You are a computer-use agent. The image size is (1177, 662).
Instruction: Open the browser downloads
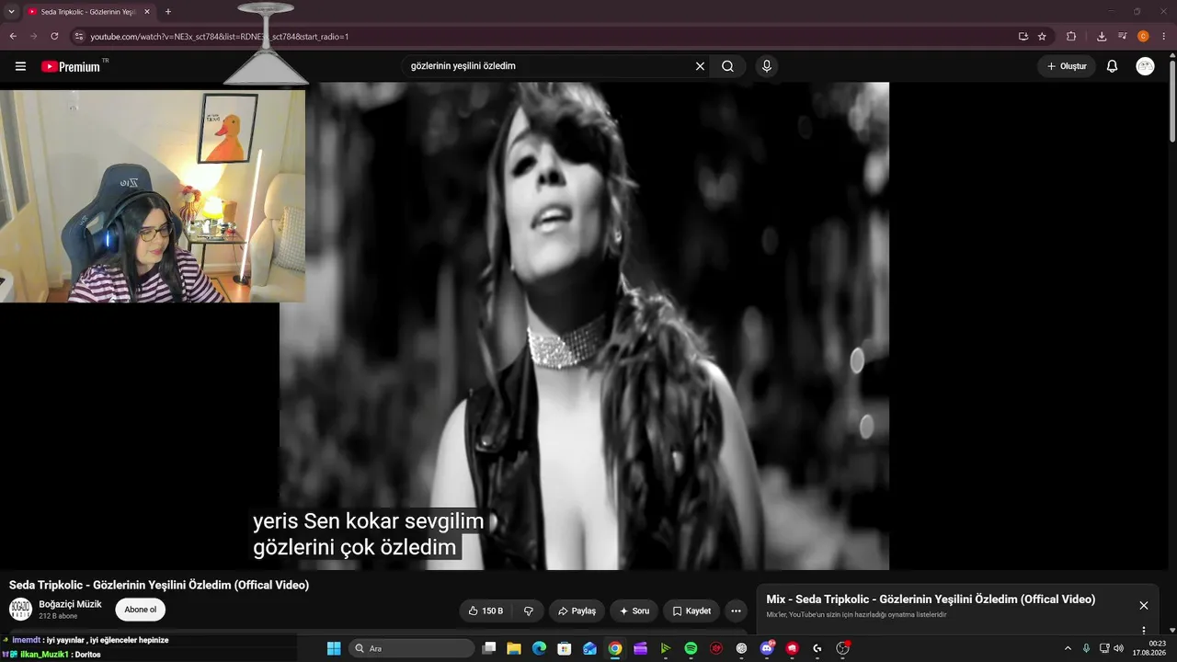tap(1102, 37)
